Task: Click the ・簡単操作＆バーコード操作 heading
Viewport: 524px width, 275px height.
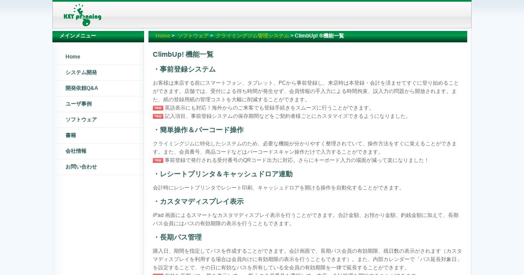Action: click(x=198, y=130)
